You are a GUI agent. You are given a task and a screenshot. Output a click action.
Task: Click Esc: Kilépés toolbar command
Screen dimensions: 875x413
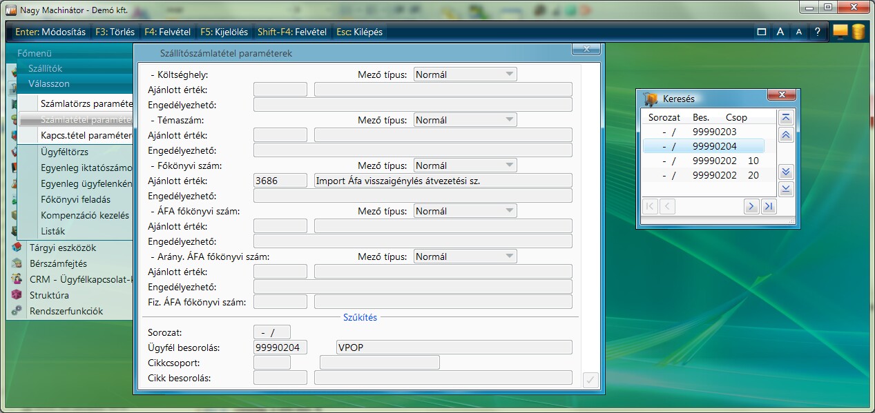[359, 32]
